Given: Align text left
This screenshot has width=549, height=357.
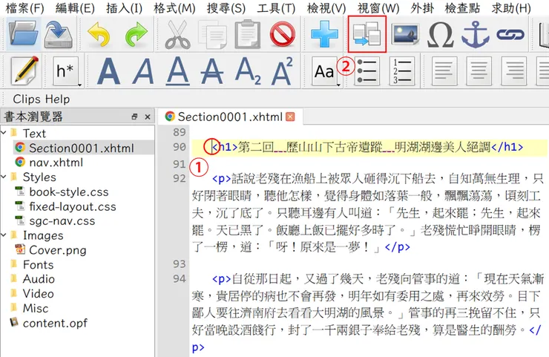Looking at the screenshot, I should [x=444, y=71].
